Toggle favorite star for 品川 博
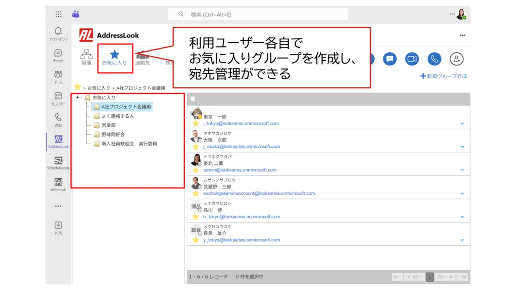 (196, 217)
